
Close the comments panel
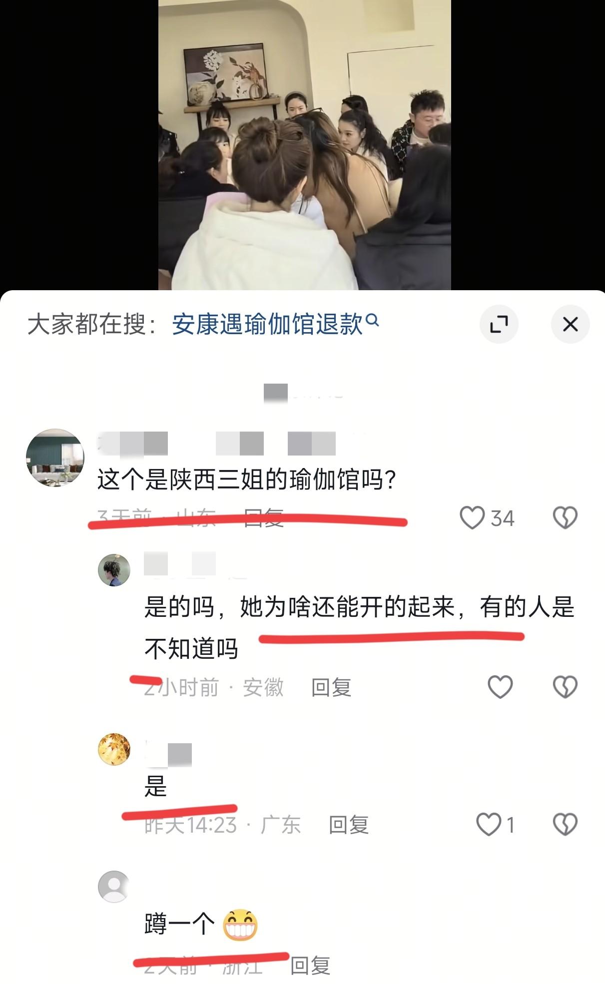click(570, 324)
